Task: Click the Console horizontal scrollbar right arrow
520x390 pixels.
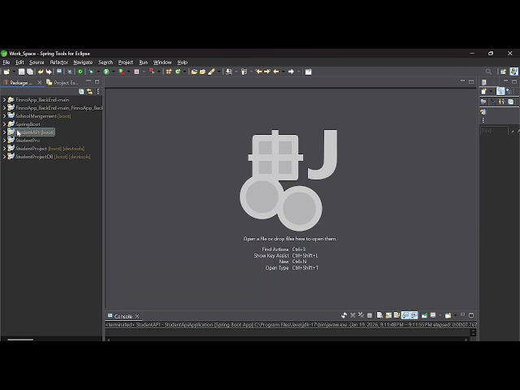Action: tap(466, 340)
